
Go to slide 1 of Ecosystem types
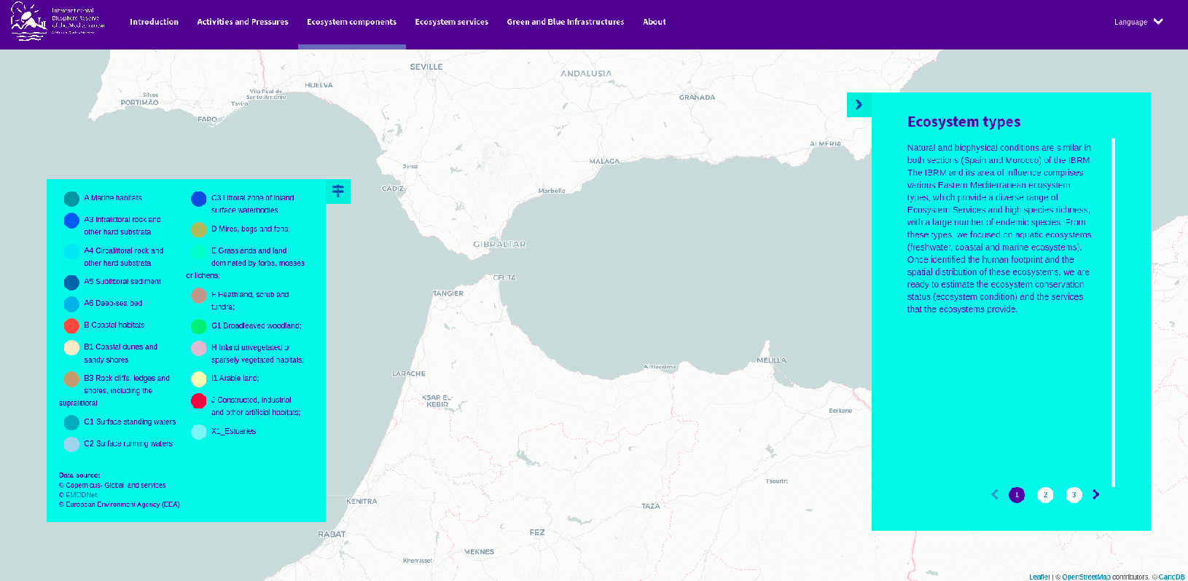pyautogui.click(x=1017, y=495)
